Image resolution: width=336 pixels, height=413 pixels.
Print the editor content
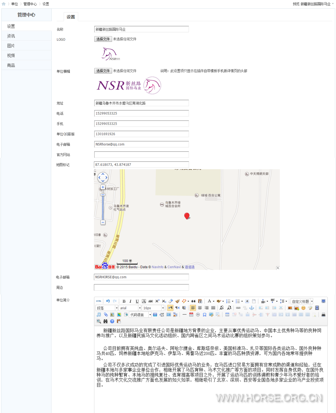click(x=323, y=315)
